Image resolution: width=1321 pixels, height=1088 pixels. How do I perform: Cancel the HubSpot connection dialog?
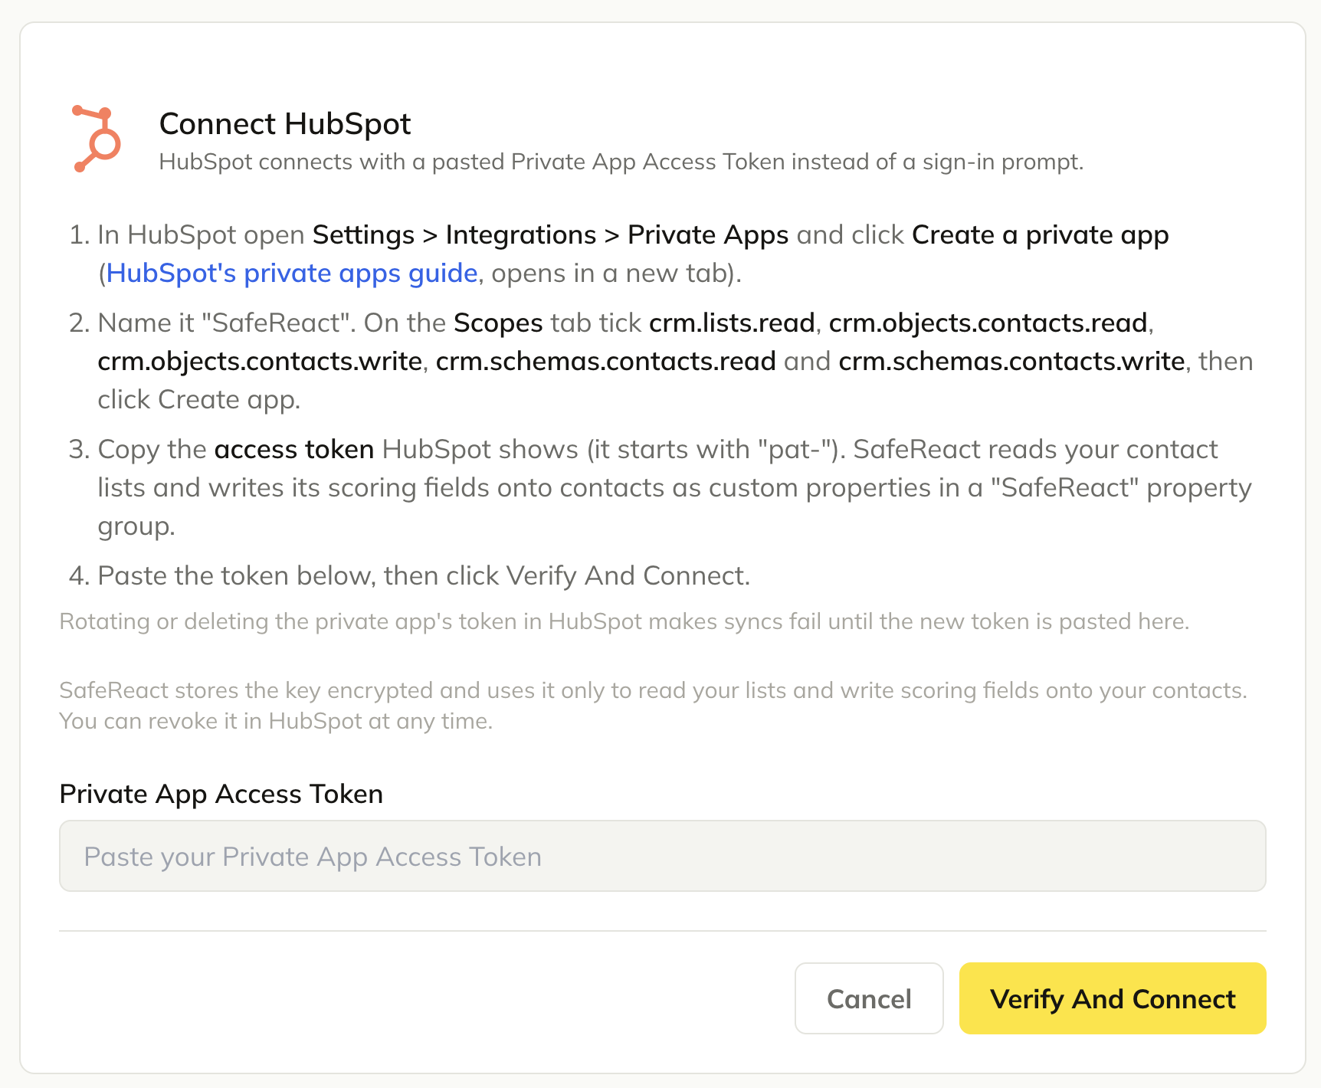point(869,998)
